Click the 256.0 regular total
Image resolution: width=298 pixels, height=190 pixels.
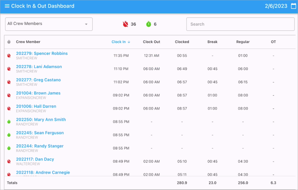point(243,183)
